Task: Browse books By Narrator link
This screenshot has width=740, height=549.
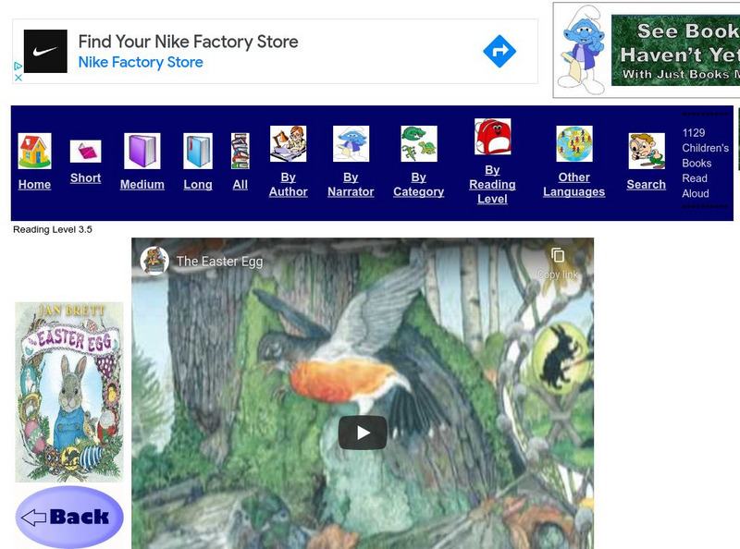Action: 351,185
